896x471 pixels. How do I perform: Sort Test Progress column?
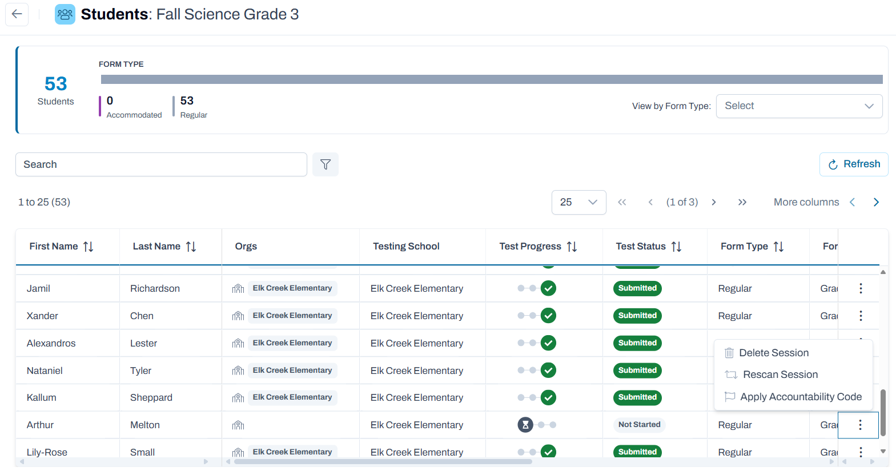click(572, 247)
